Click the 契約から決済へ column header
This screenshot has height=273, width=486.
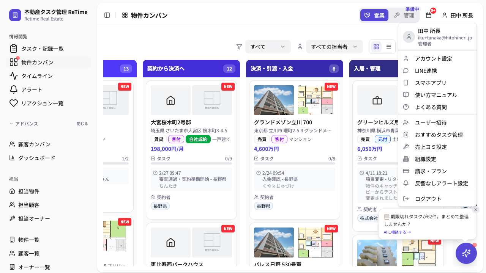[191, 69]
